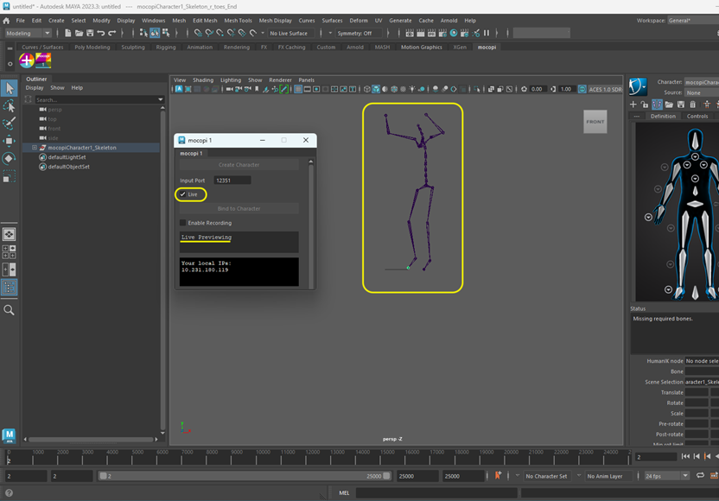Open the search magnifier in left sidebar
Image resolution: width=719 pixels, height=501 pixels.
coord(10,310)
